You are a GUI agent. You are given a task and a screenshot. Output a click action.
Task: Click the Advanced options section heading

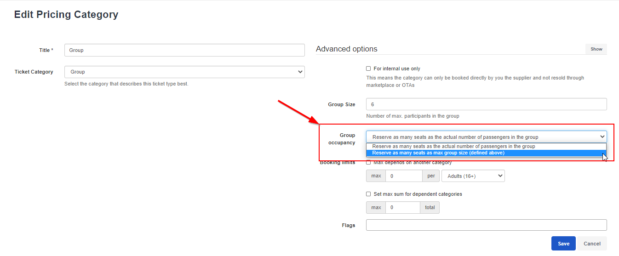pos(347,49)
